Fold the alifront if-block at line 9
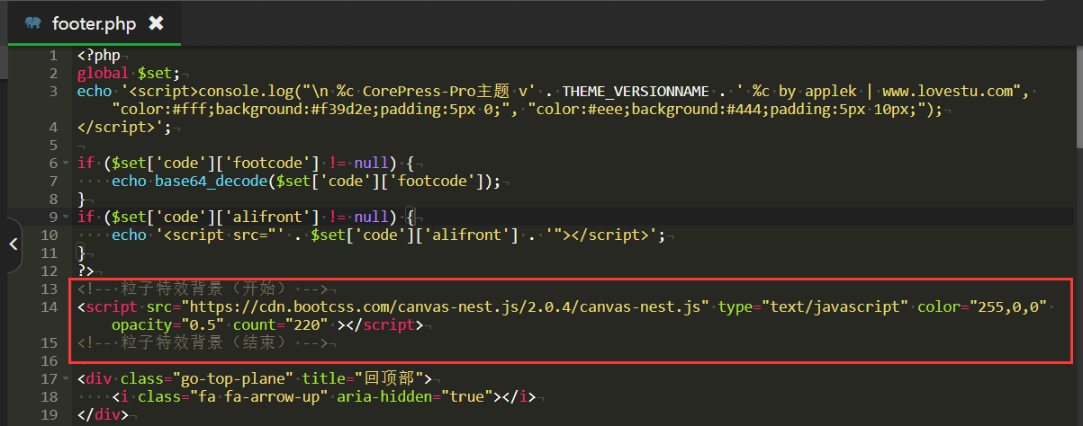 pyautogui.click(x=68, y=217)
